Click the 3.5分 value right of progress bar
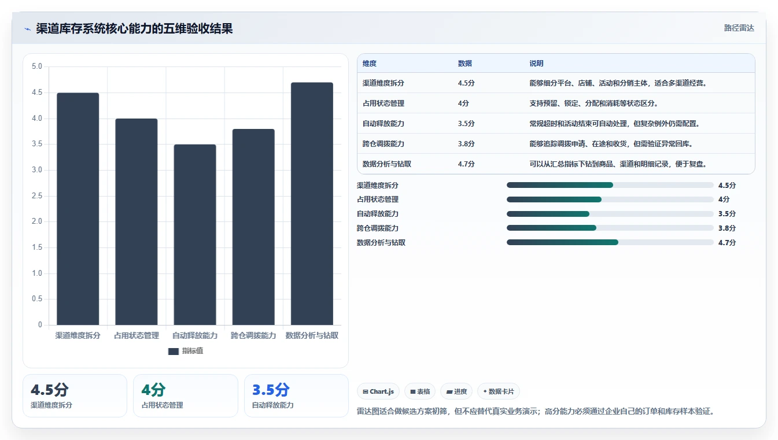778x440 pixels. [x=727, y=214]
